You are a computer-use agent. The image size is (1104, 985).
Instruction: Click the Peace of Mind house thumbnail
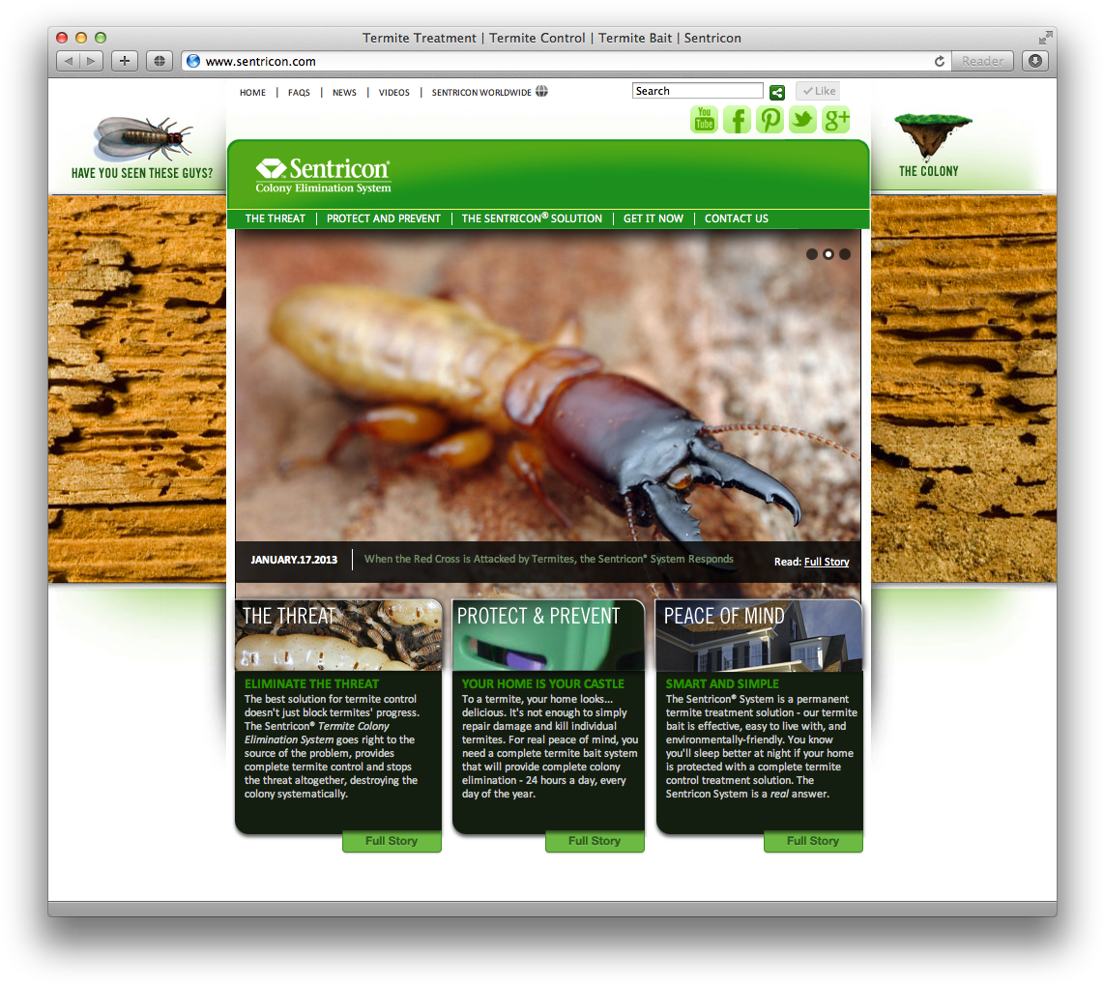(759, 635)
